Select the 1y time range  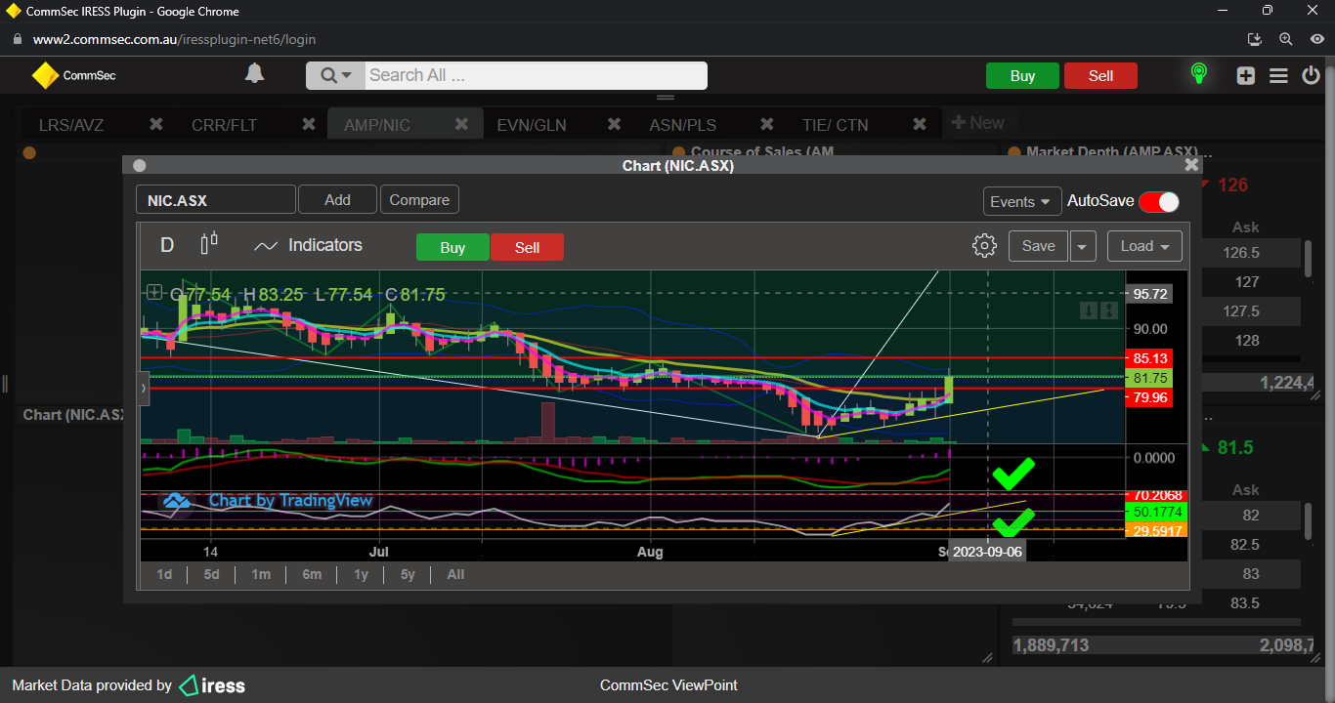tap(361, 574)
